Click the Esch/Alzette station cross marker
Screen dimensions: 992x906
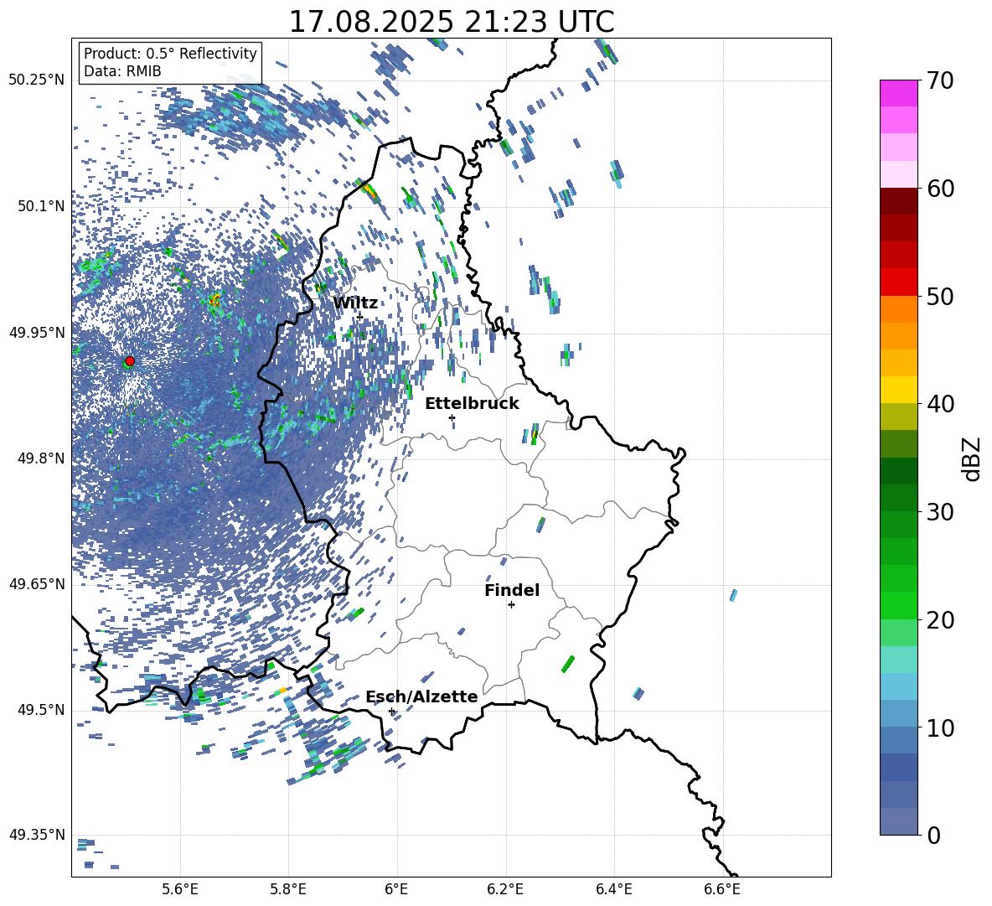[x=391, y=711]
